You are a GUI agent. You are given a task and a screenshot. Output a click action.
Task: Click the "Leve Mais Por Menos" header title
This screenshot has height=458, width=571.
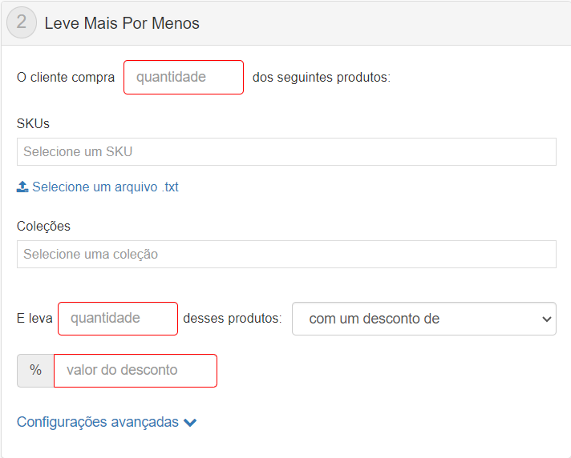coord(122,23)
